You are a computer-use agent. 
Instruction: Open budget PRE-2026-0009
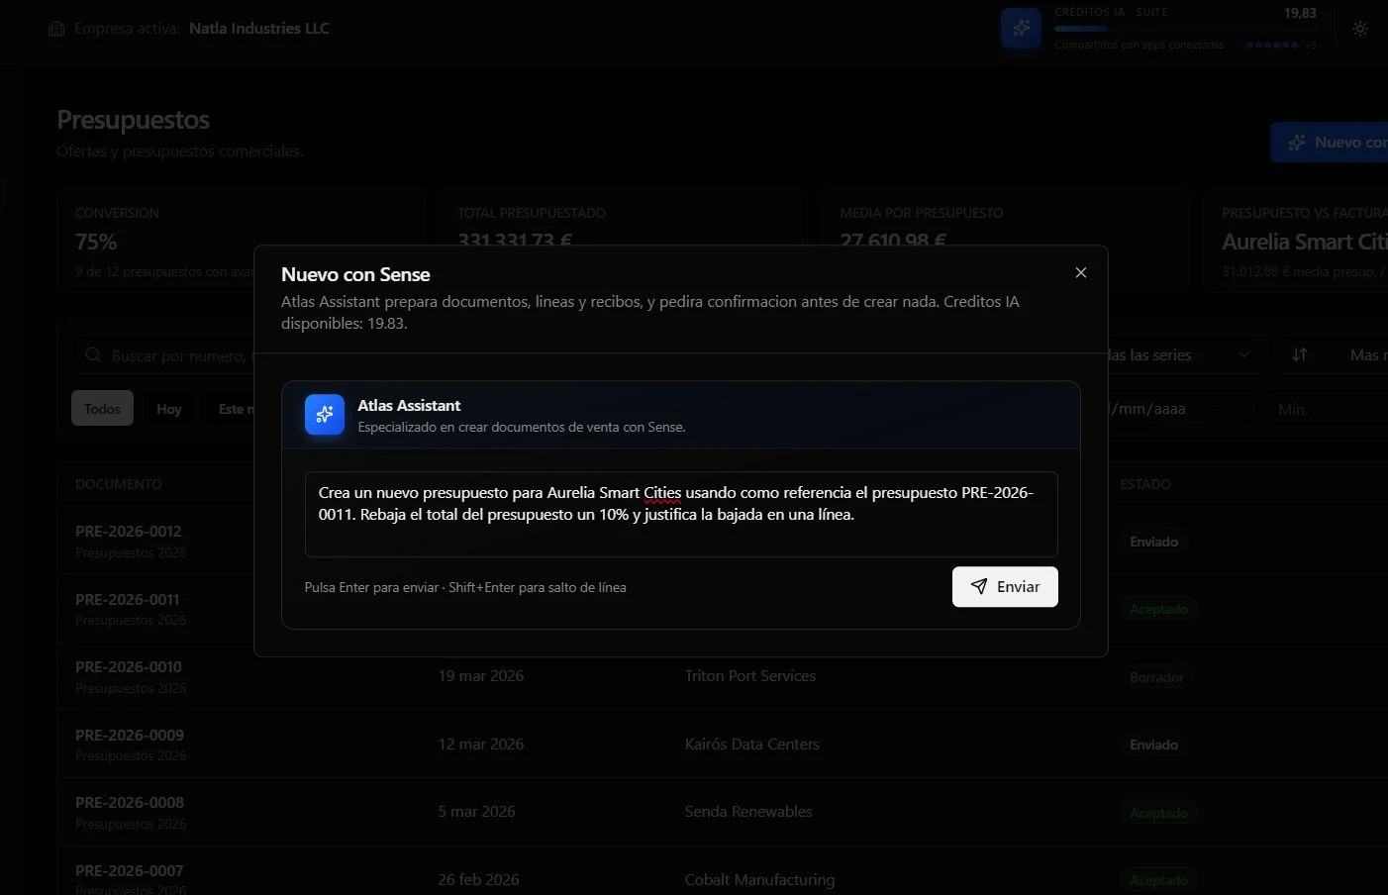tap(130, 735)
